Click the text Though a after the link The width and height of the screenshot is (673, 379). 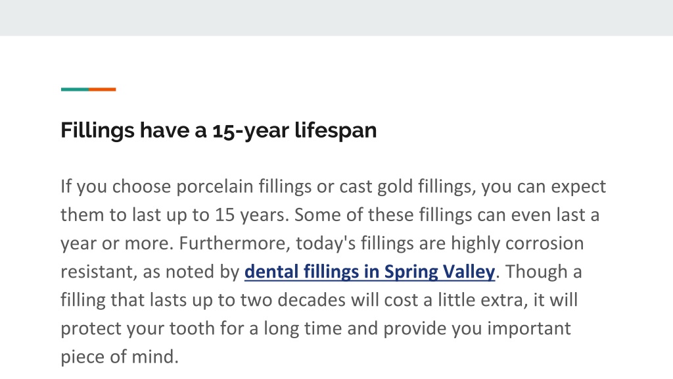[x=543, y=272]
